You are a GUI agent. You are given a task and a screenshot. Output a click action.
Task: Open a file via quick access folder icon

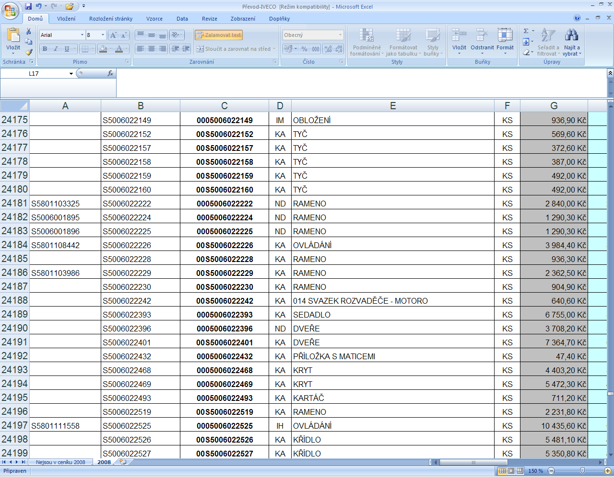click(x=70, y=6)
